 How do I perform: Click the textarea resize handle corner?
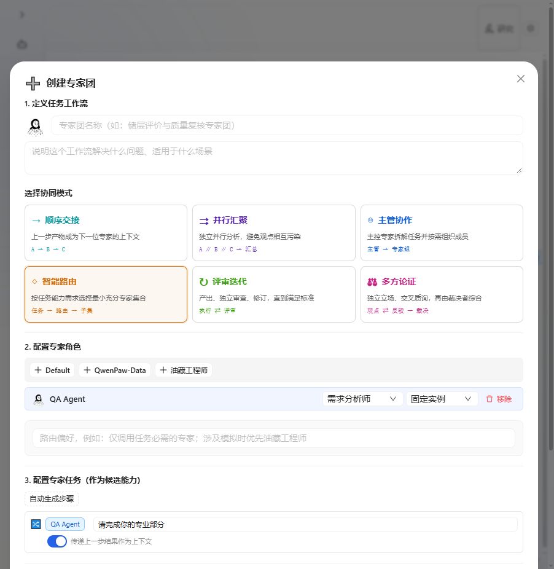coord(519,171)
